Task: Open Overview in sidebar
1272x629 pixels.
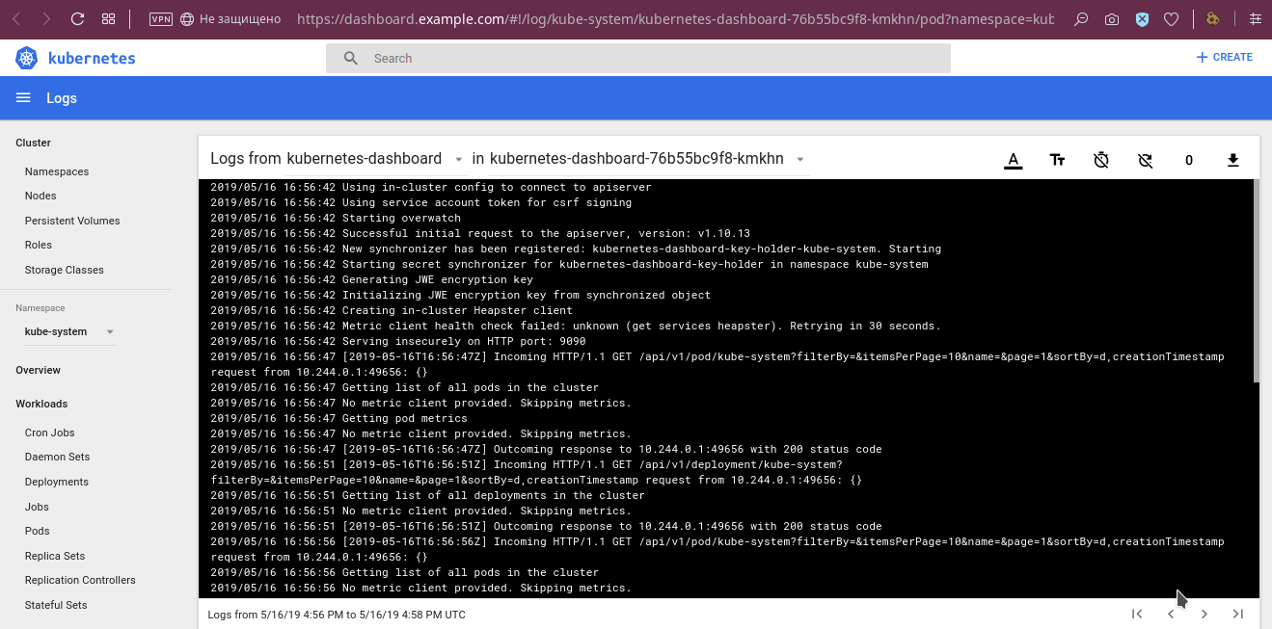Action: tap(38, 370)
